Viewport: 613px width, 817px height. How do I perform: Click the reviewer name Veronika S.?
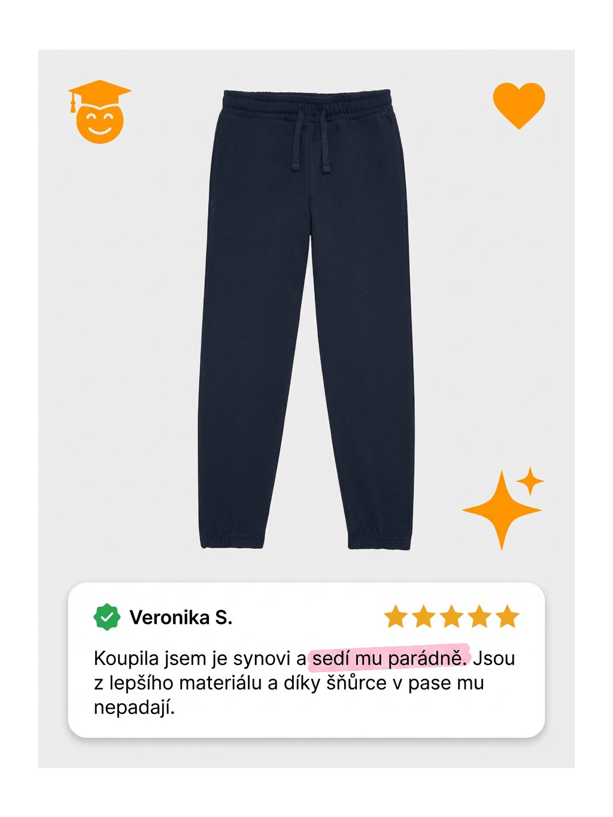(181, 618)
